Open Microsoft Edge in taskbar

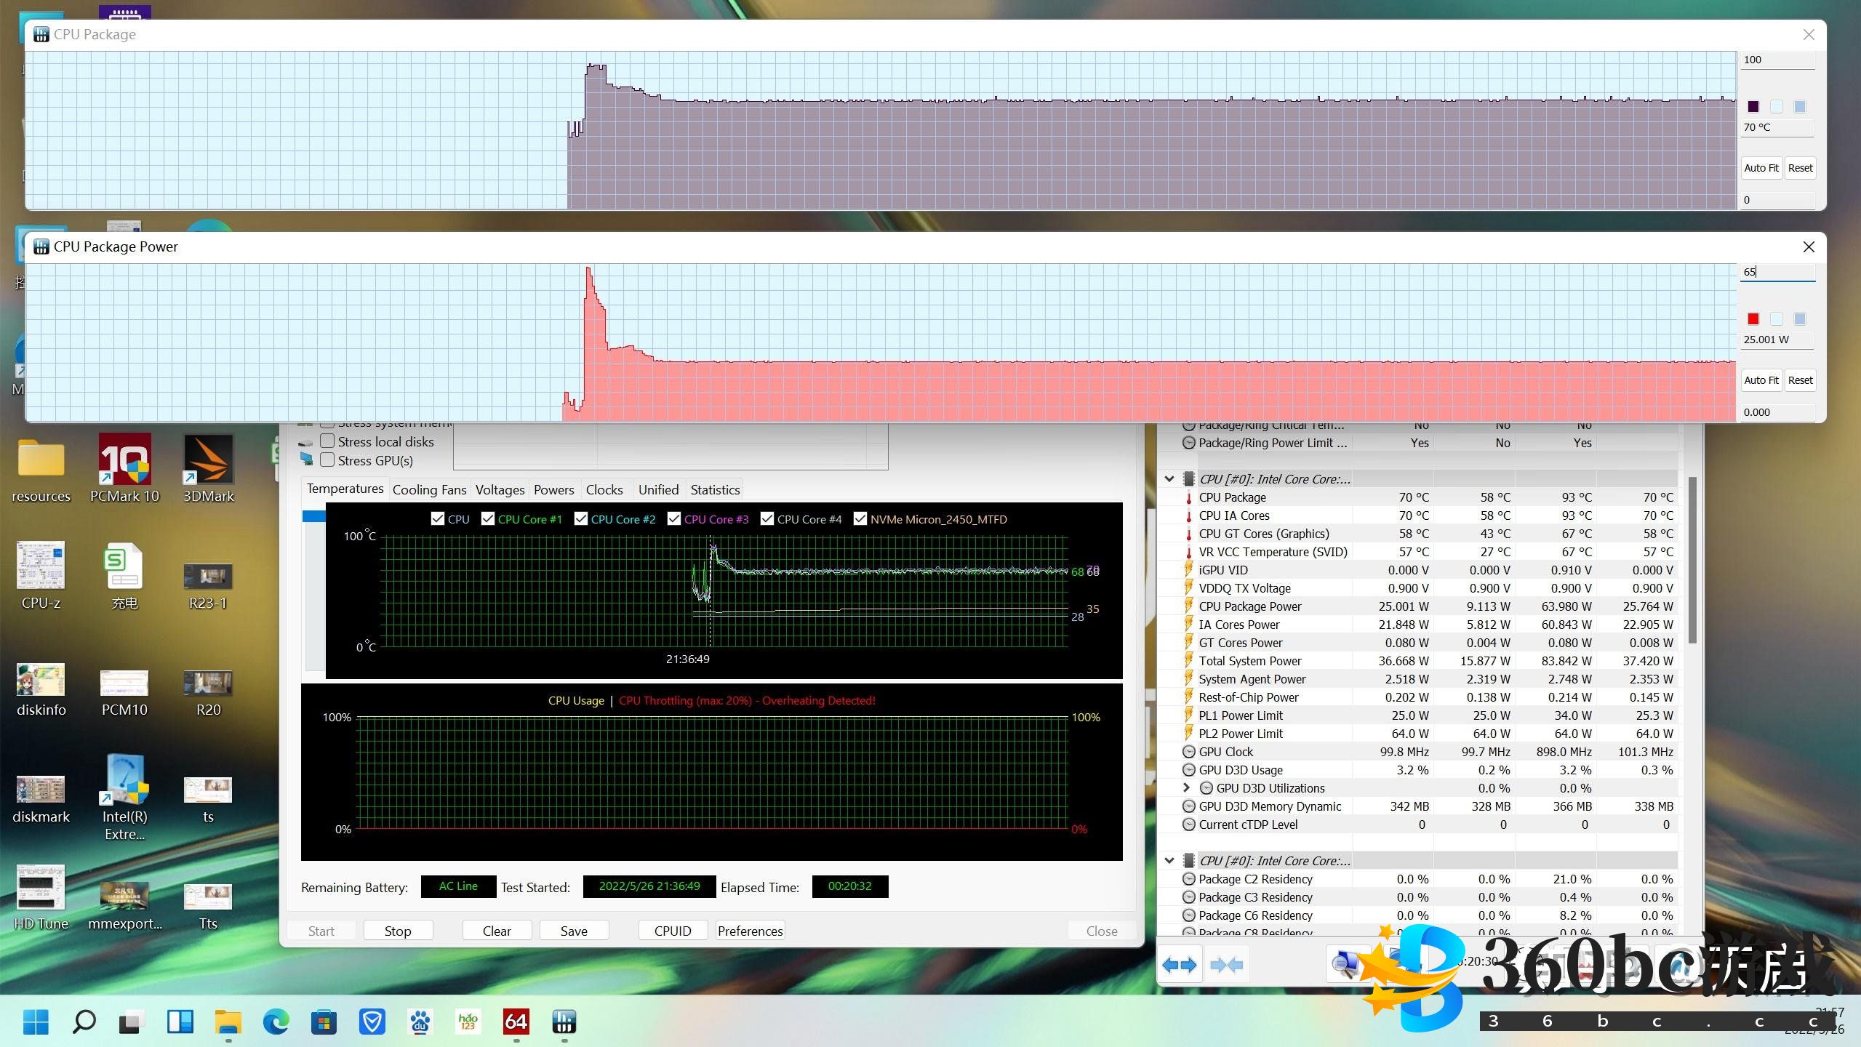[x=276, y=1022]
